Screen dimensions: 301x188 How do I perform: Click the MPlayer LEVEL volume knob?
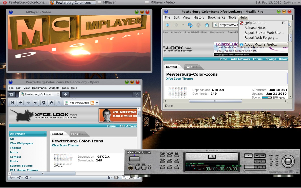point(138,167)
